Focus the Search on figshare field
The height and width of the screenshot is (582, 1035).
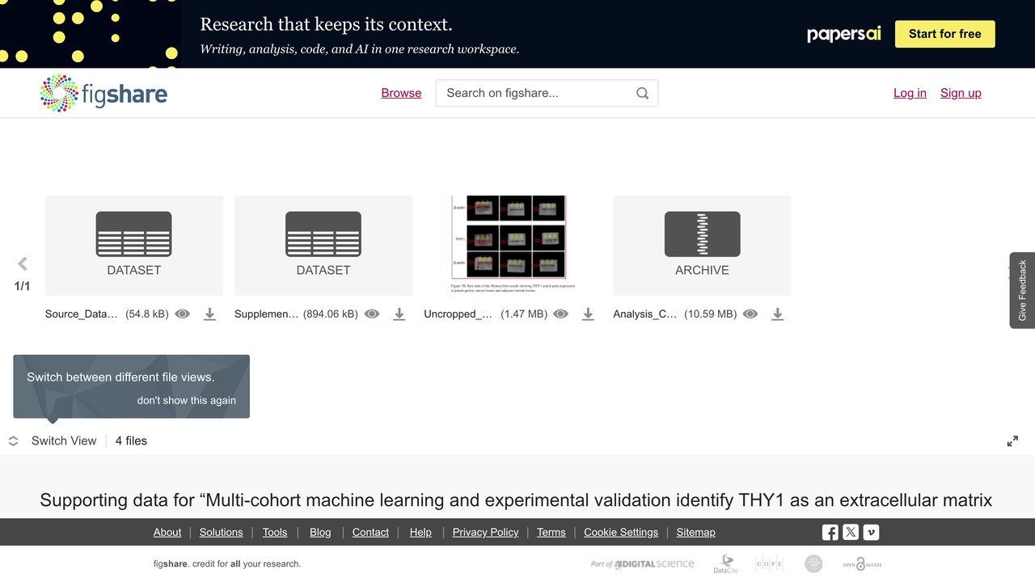click(537, 93)
